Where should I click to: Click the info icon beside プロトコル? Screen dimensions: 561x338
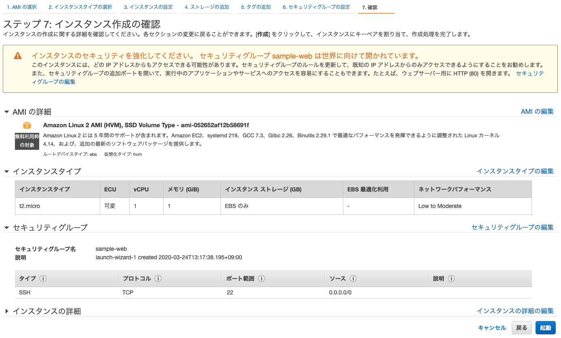tap(158, 279)
